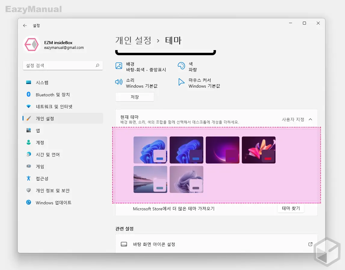The height and width of the screenshot is (270, 345).
Task: Click the 색 palette icon
Action: tap(181, 66)
